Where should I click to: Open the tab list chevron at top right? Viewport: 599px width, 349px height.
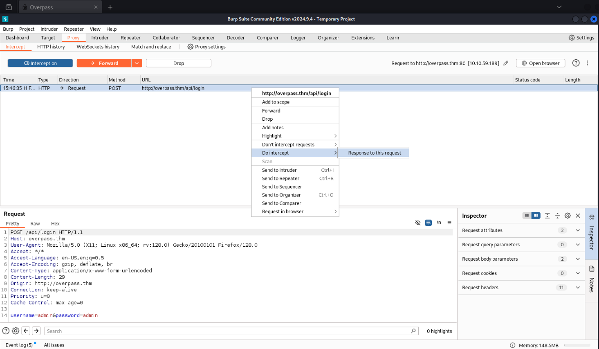click(x=559, y=7)
